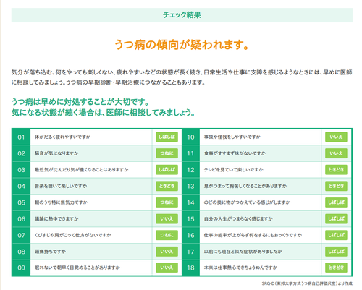The width and height of the screenshot is (362, 290).
Task: Click question text 息がつまって胸苦しくなることがありますか
Action: coord(245,186)
